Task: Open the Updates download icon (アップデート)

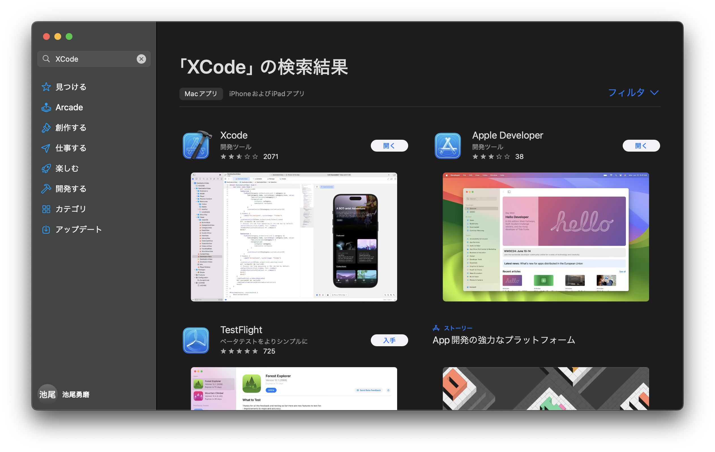Action: [x=46, y=229]
